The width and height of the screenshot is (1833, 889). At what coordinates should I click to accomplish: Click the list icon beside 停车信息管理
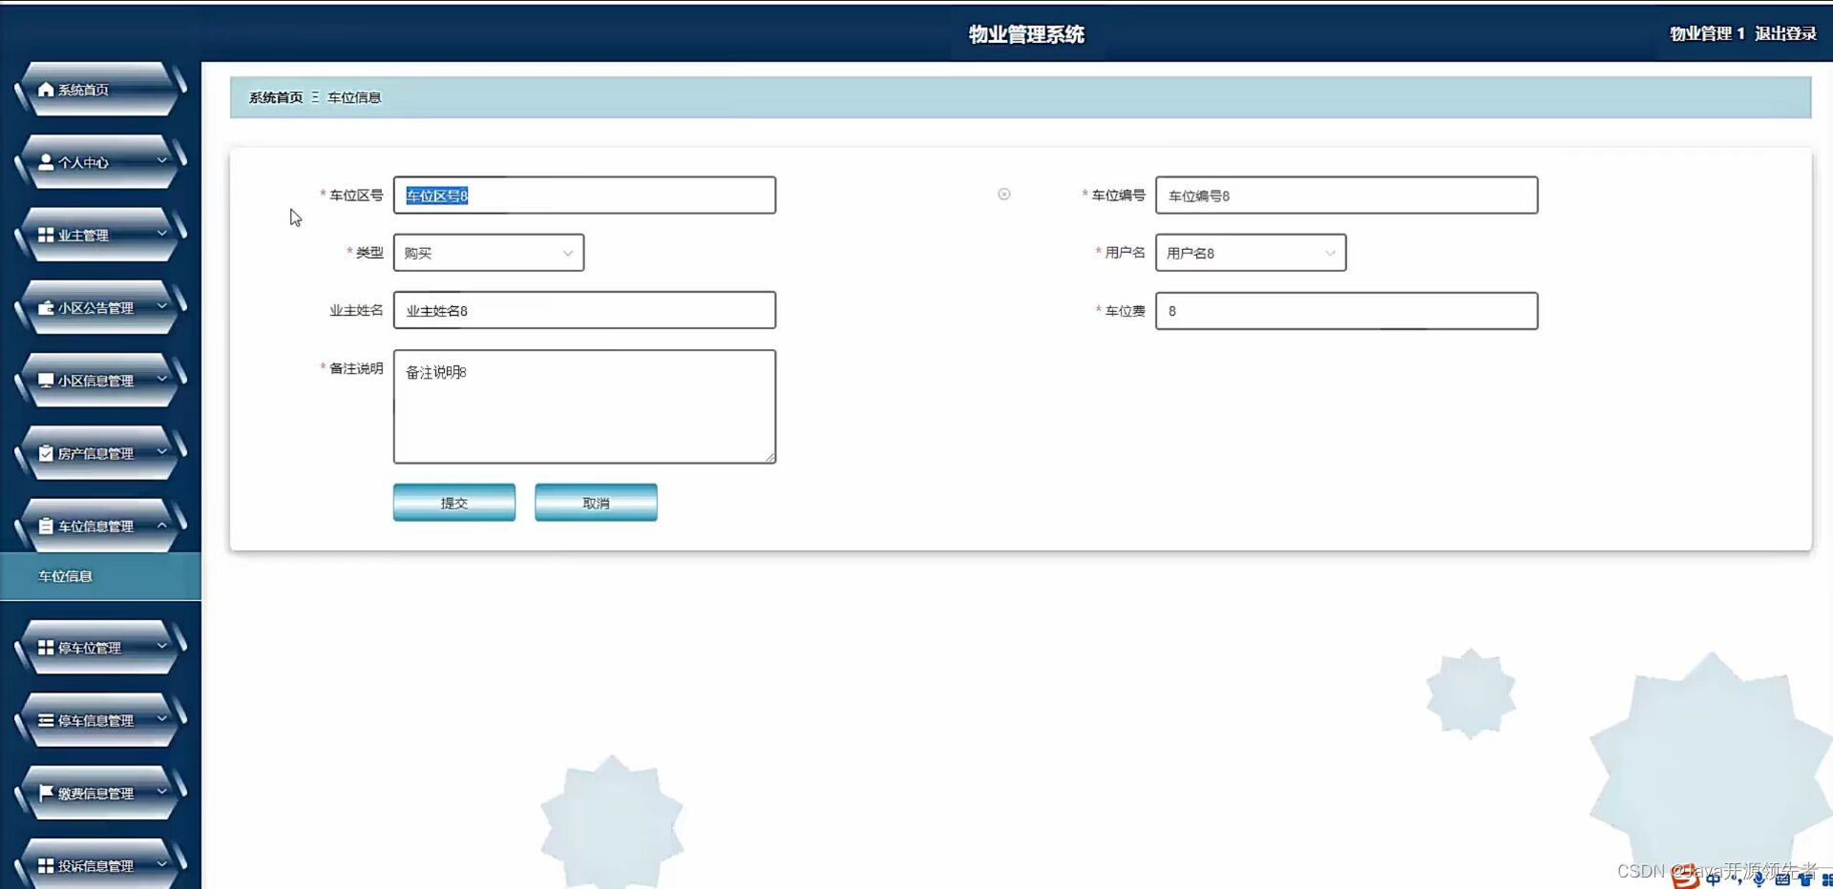coord(45,720)
